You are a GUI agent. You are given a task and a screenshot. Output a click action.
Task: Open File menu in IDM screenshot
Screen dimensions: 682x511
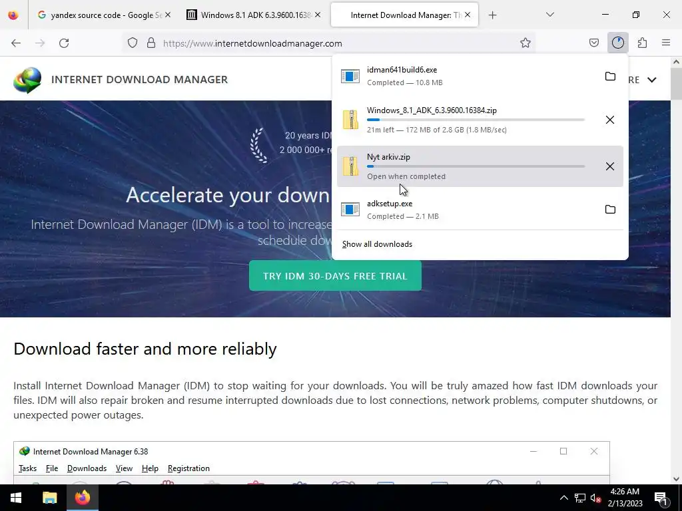[x=52, y=468]
